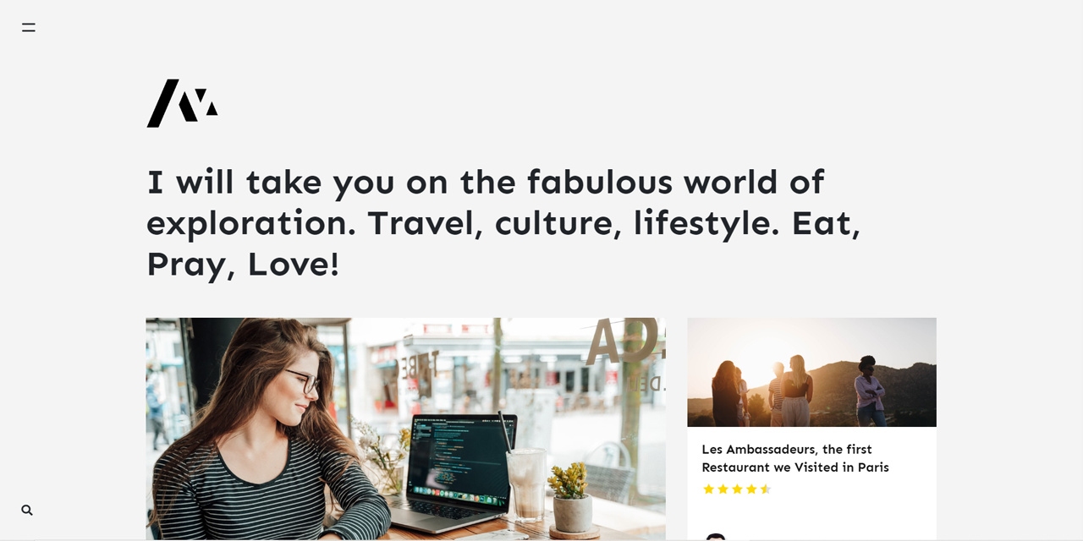This screenshot has height=541, width=1083.
Task: Click the headline beginning 'I will take you'
Action: (503, 222)
